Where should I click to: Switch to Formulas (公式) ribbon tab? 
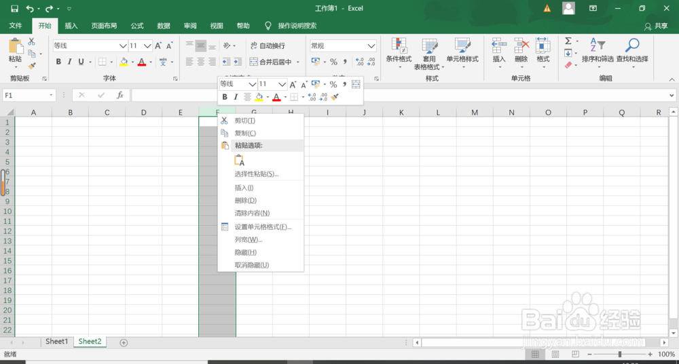click(137, 26)
